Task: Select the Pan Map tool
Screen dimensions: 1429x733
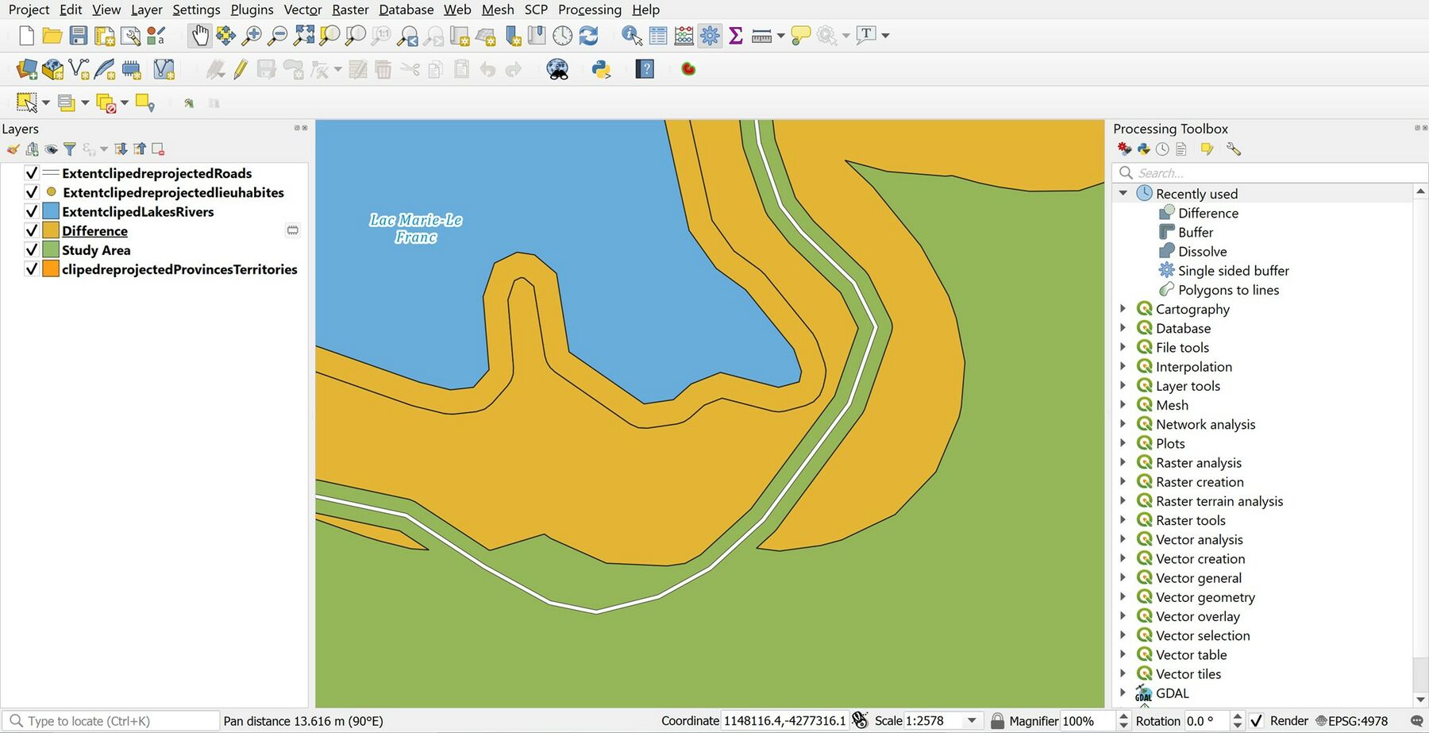Action: [198, 35]
